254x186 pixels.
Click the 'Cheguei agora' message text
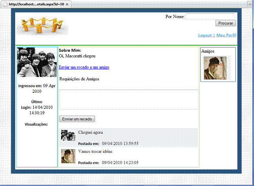(x=90, y=132)
